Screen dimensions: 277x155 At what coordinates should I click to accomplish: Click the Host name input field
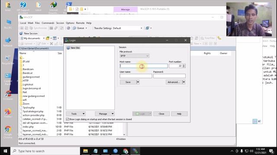click(x=144, y=66)
